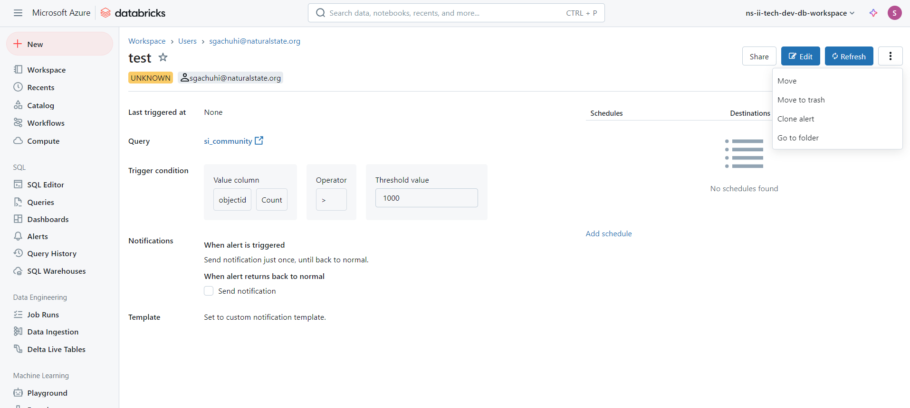
Task: Click the Threshold value field showing 1000
Action: [426, 198]
